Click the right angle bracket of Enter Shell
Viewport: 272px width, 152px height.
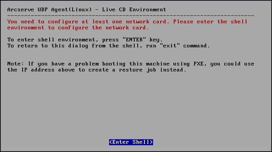(x=151, y=142)
